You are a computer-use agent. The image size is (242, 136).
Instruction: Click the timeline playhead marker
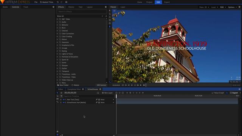pyautogui.click(x=116, y=96)
